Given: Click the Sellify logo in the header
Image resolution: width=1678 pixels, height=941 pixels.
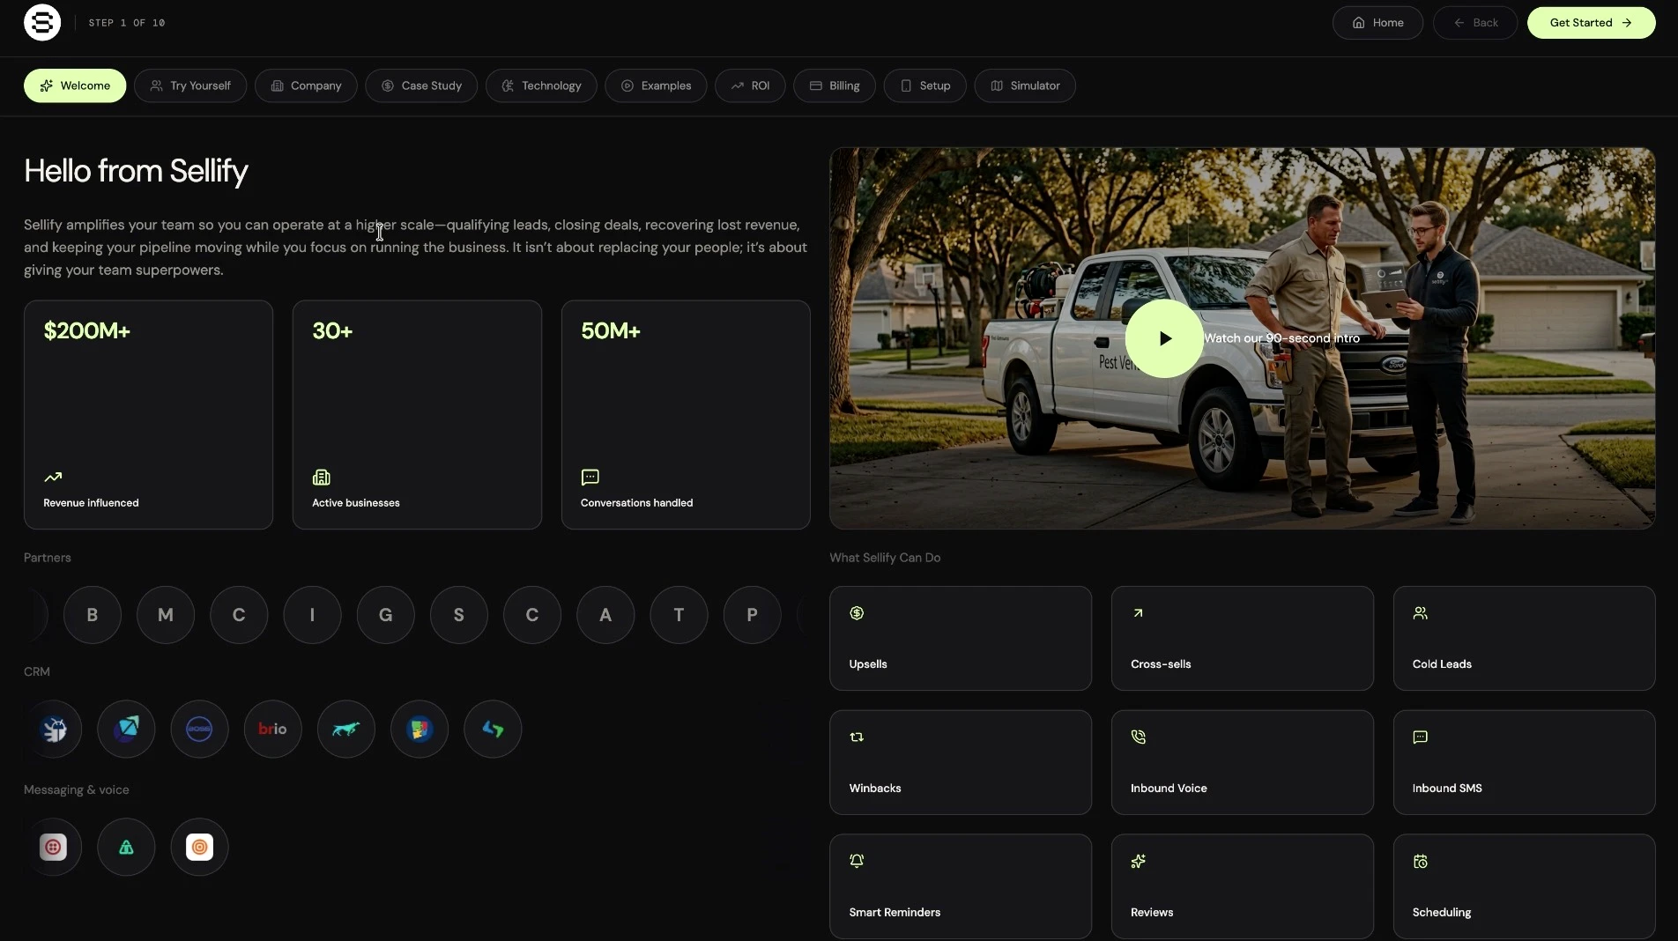Looking at the screenshot, I should (x=42, y=23).
